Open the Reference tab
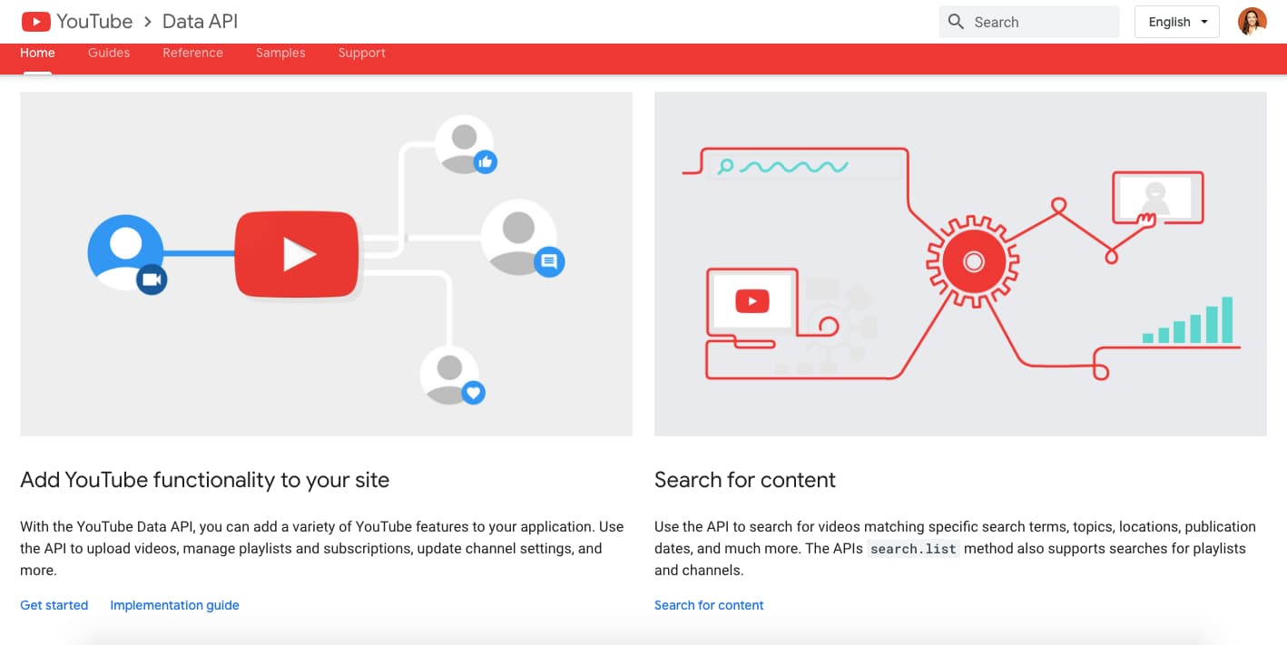Screen dimensions: 1287x645 click(x=192, y=53)
